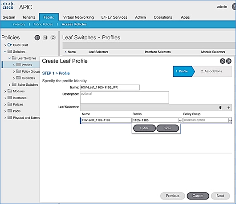The image size is (236, 204).
Task: Click the Physical and External folder icon
Action: (10, 117)
